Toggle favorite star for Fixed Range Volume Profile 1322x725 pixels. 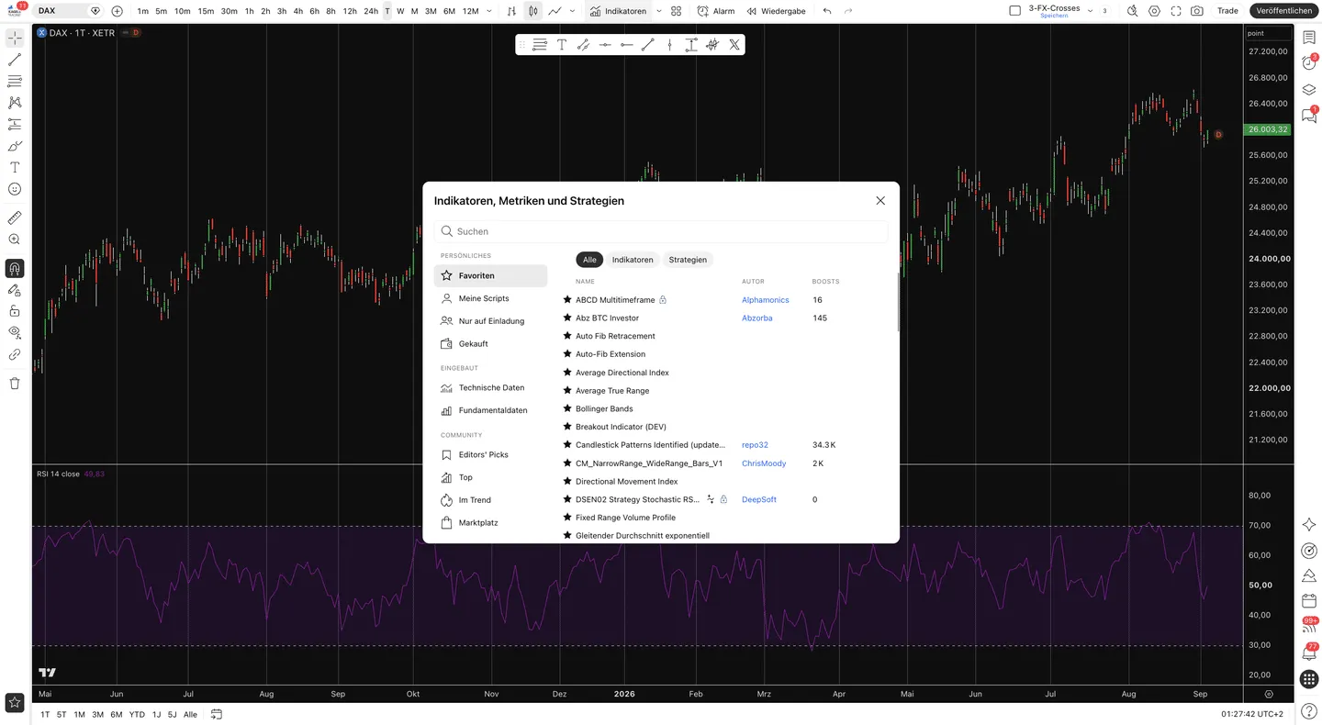(567, 518)
